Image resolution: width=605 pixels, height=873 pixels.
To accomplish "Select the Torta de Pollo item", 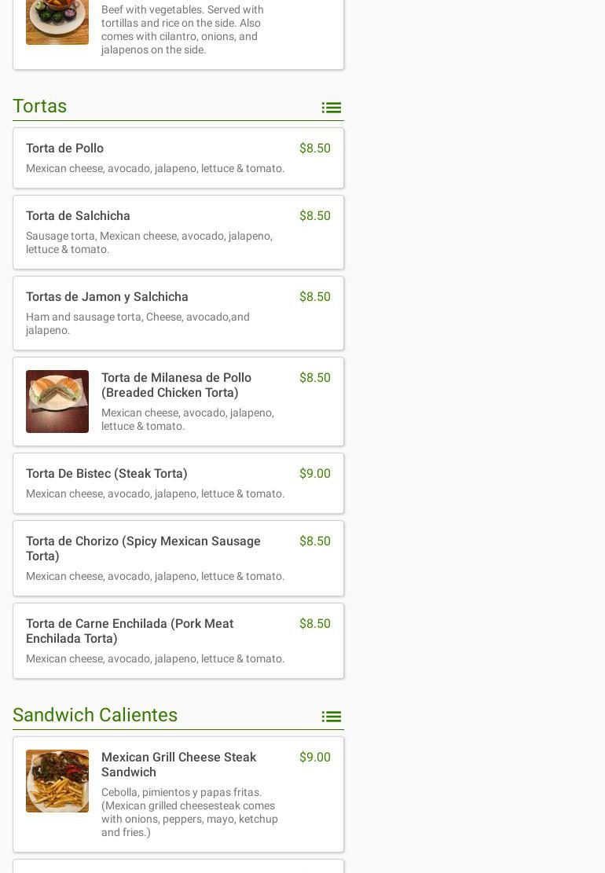I will pyautogui.click(x=64, y=149).
